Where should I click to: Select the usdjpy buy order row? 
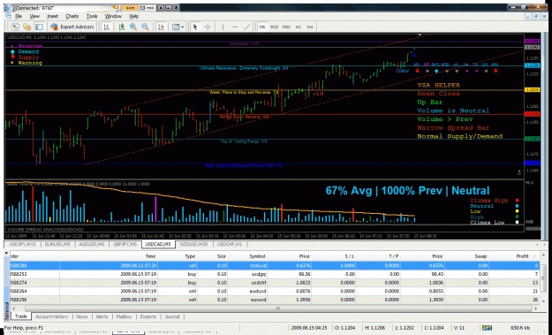pos(275,274)
